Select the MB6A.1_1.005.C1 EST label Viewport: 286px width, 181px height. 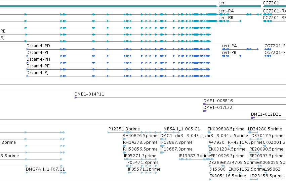pyautogui.click(x=182, y=129)
